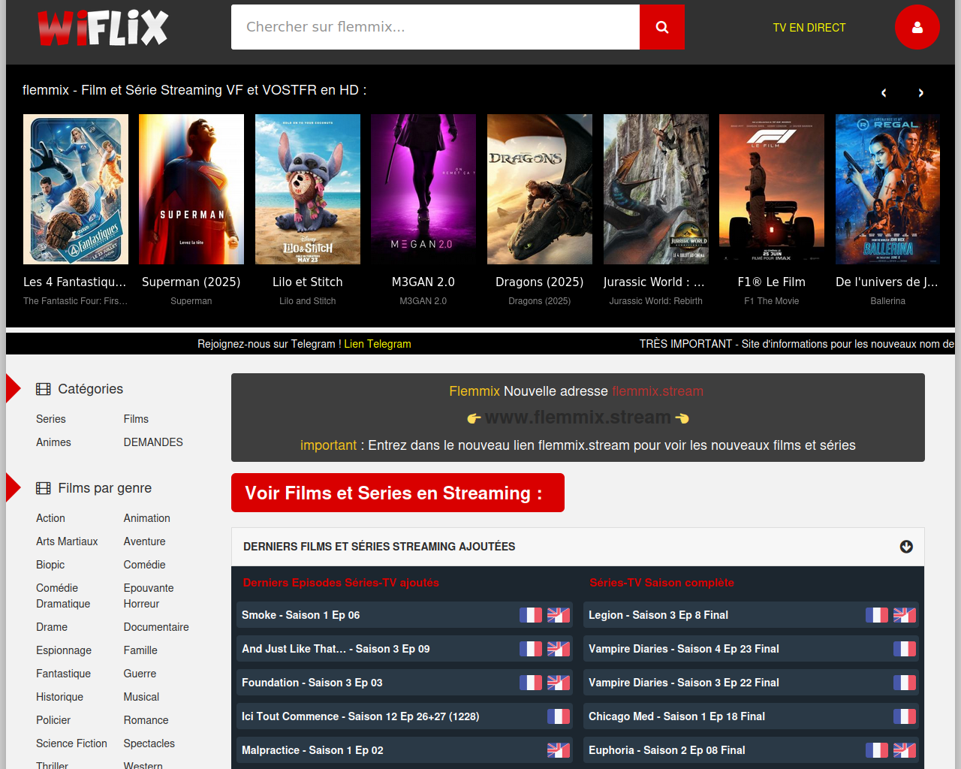This screenshot has width=961, height=769.
Task: Open TV EN DIRECT menu item
Action: [809, 28]
